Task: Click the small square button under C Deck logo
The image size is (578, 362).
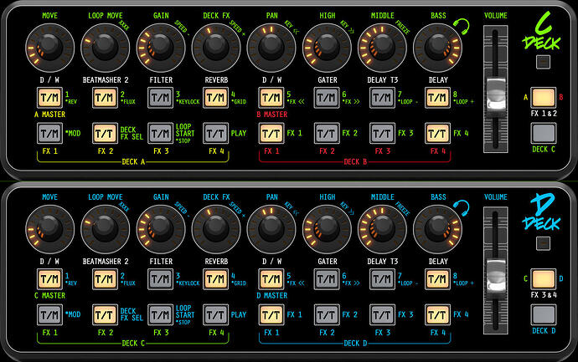Action: coord(543,62)
